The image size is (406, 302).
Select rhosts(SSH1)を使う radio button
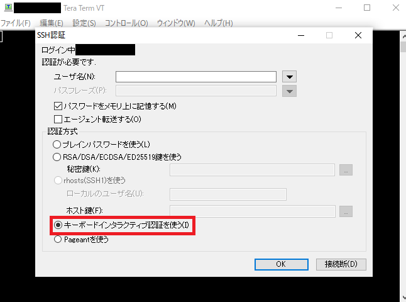tap(58, 180)
